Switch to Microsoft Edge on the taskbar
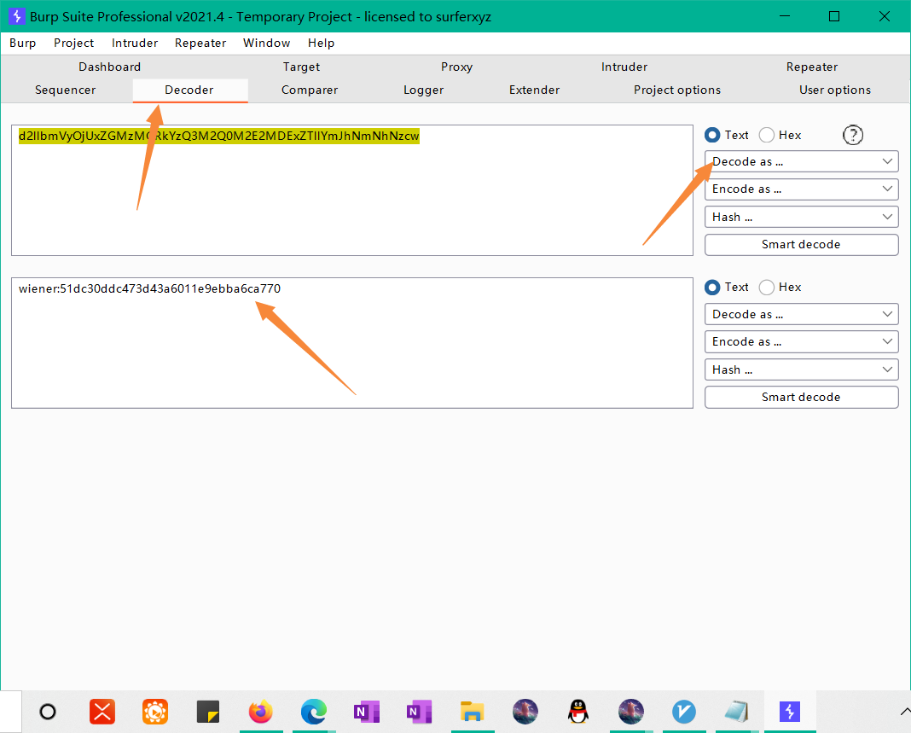This screenshot has height=733, width=911. (314, 712)
